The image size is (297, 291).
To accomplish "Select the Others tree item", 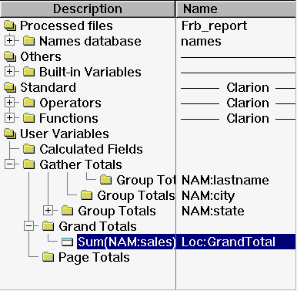I will (41, 56).
